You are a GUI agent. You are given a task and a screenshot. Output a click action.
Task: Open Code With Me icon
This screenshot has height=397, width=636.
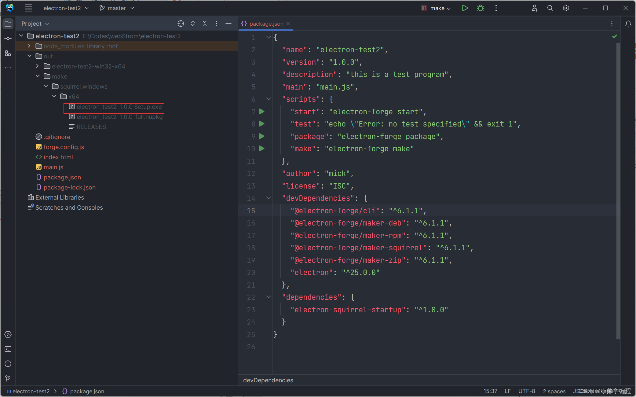coord(535,8)
